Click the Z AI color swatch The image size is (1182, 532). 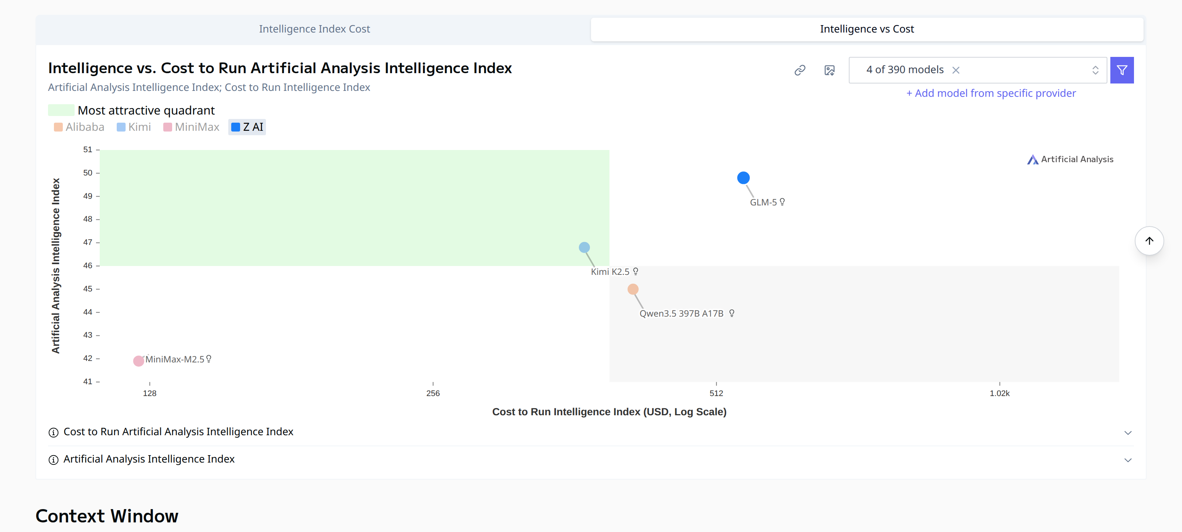pyautogui.click(x=236, y=127)
